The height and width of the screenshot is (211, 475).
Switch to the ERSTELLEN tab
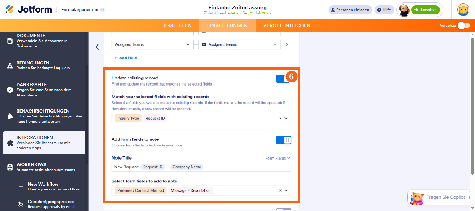point(178,25)
